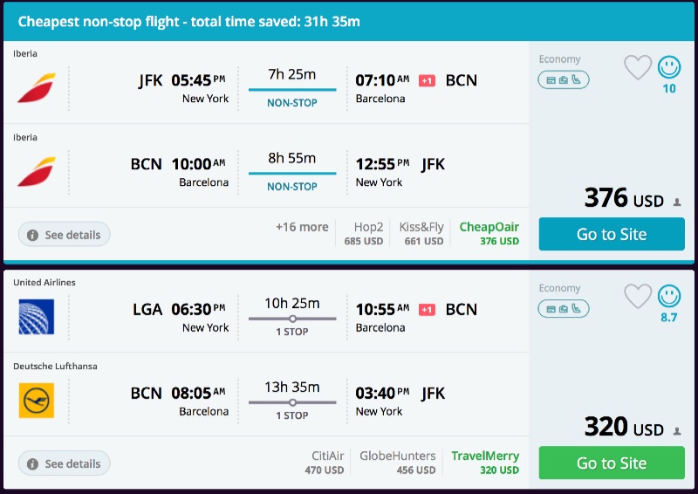Click the smiley rating icon scored 8.7
This screenshot has width=698, height=494.
point(669,296)
